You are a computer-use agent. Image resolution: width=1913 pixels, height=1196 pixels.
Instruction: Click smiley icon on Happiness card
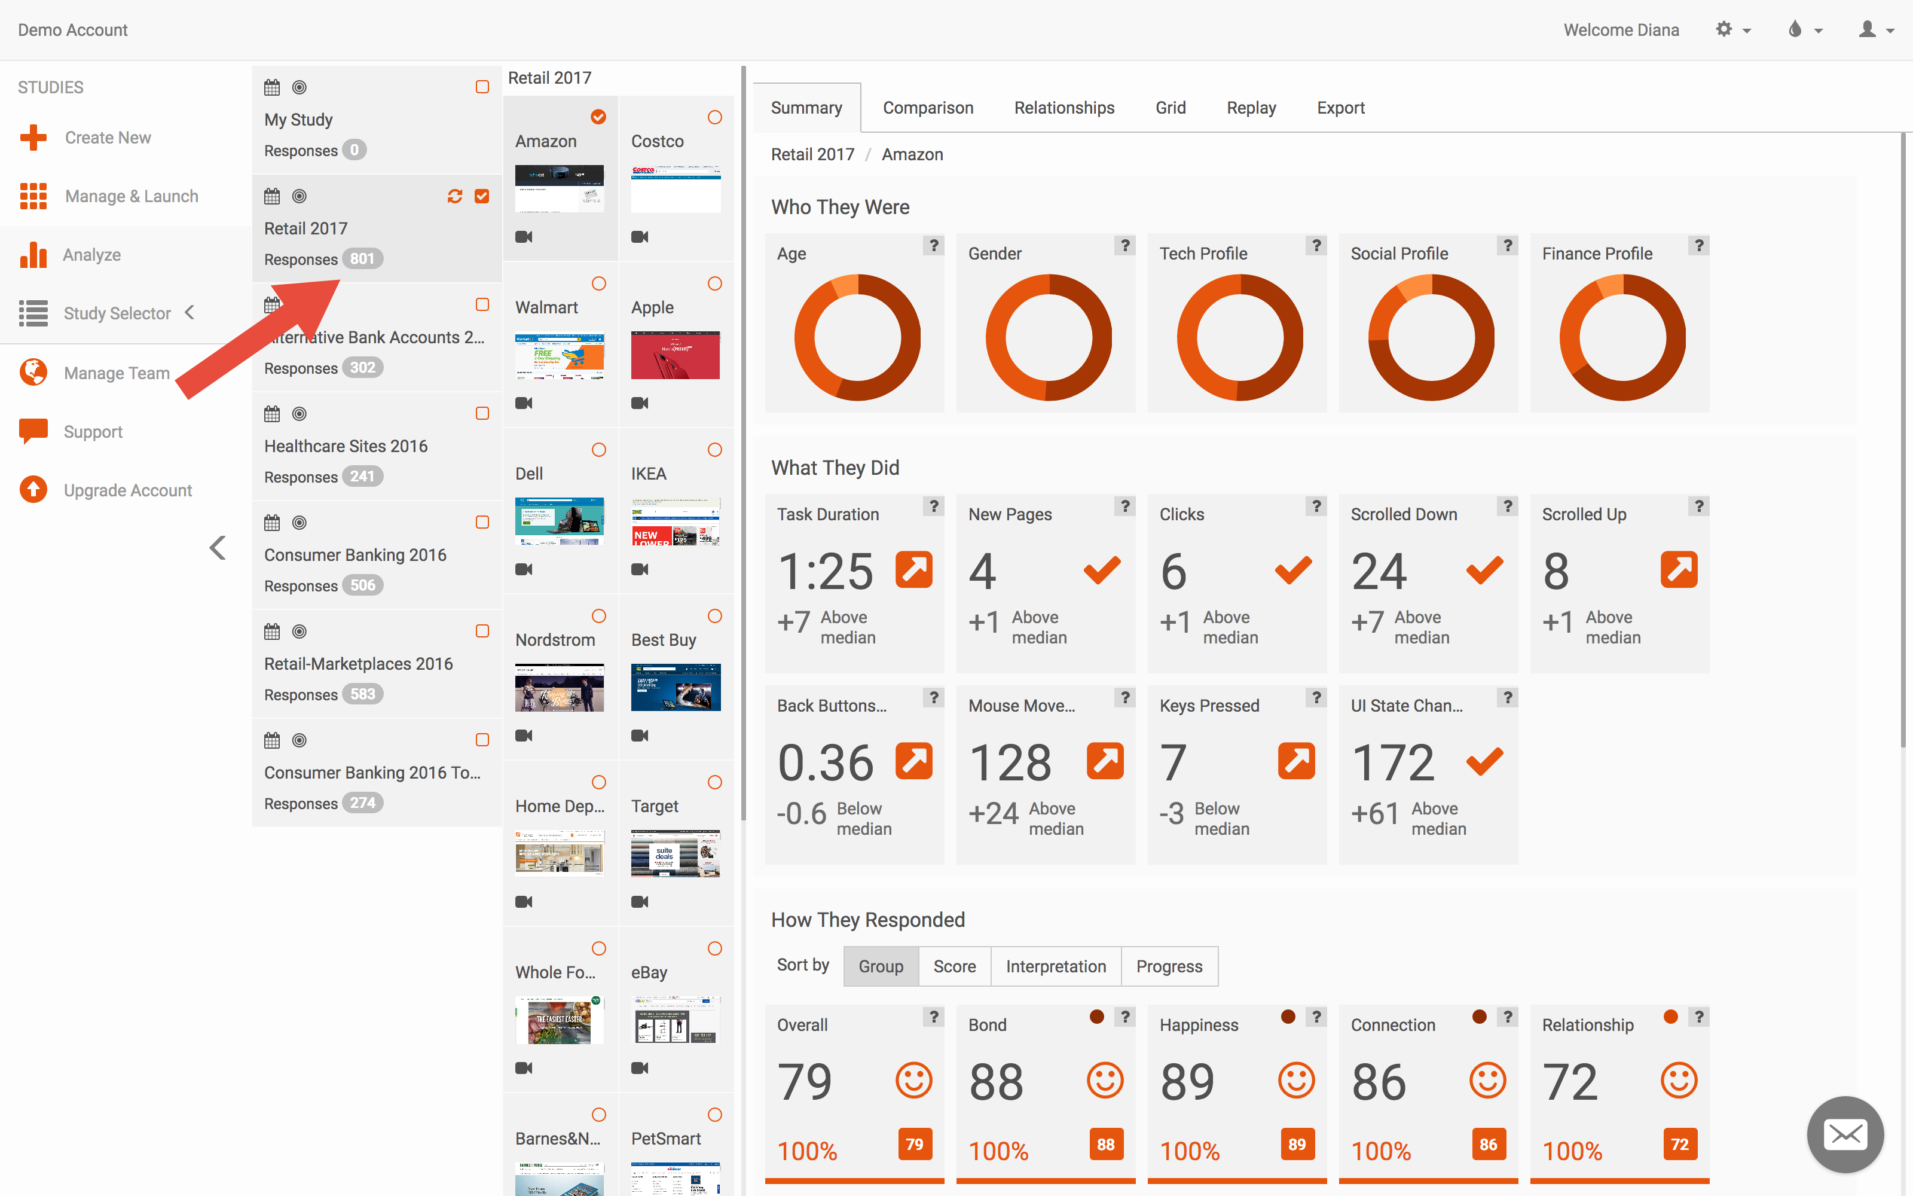point(1297,1081)
